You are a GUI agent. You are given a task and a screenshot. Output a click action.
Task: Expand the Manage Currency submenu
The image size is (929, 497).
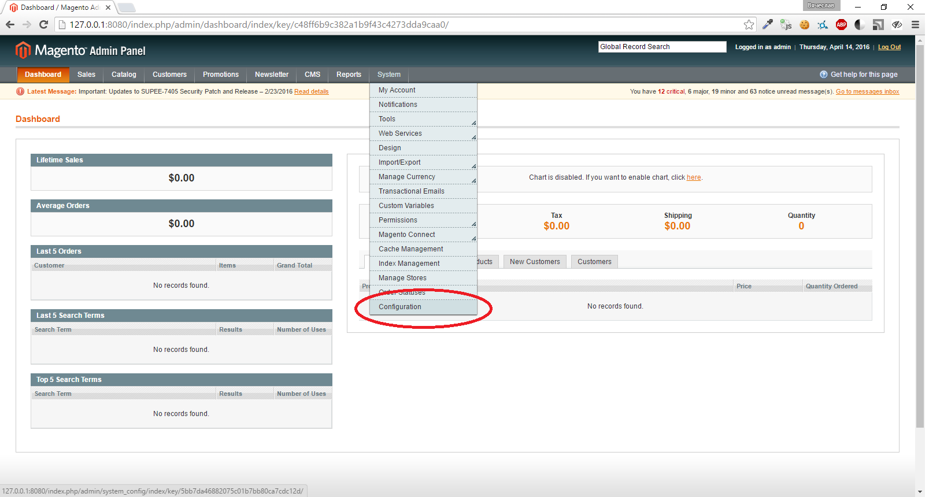coord(423,177)
